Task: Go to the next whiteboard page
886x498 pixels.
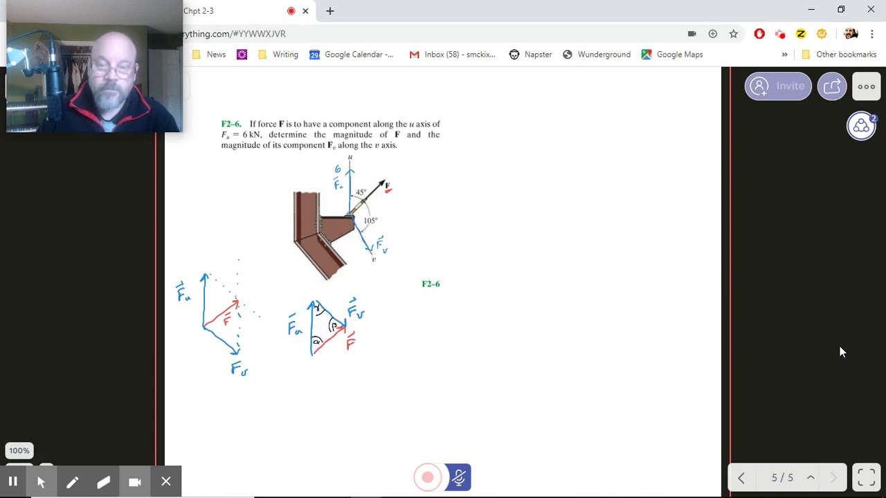Action: click(x=833, y=478)
